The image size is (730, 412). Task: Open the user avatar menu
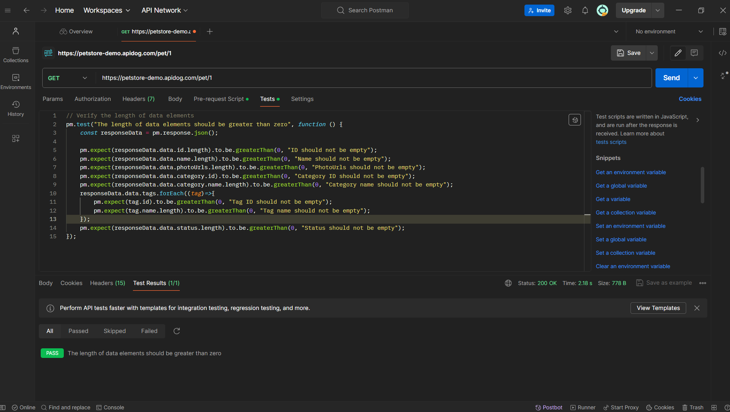pyautogui.click(x=602, y=10)
